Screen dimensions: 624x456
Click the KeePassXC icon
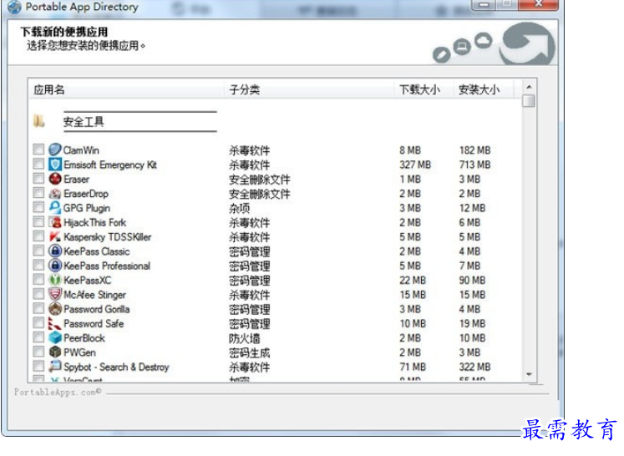click(55, 280)
